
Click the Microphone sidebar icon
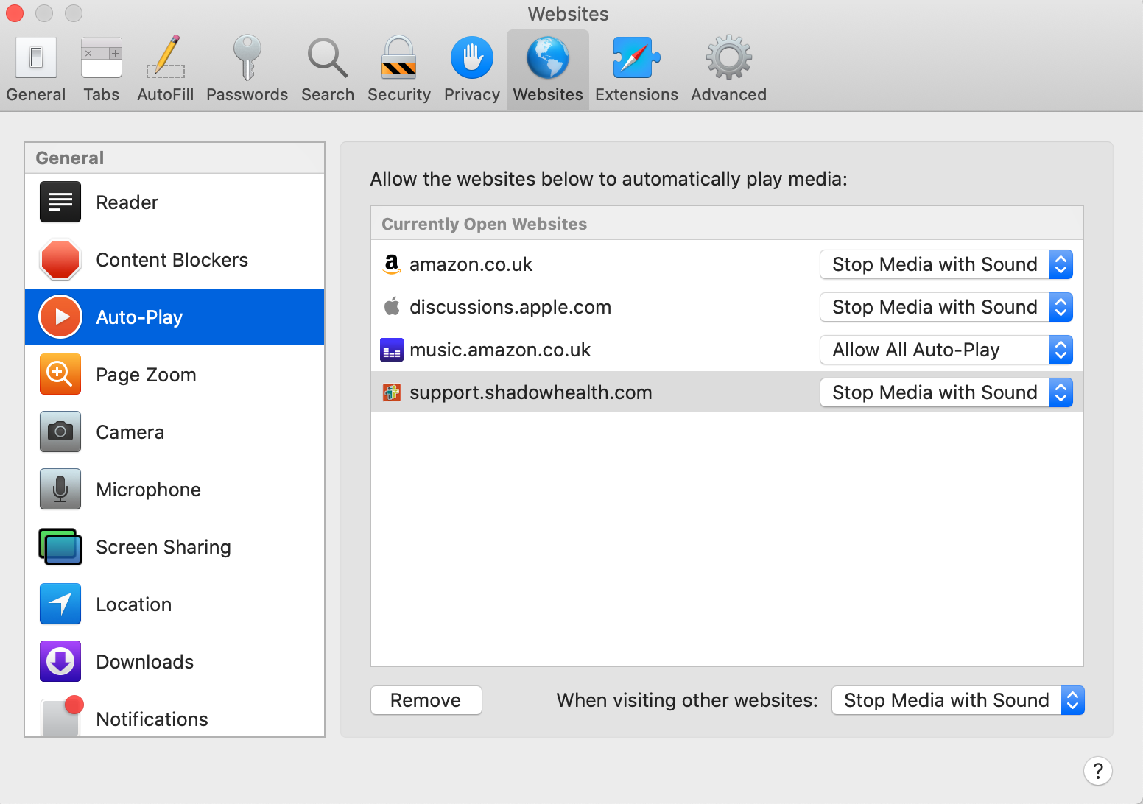tap(60, 489)
